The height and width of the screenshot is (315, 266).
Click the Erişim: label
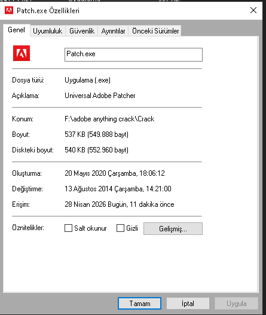(21, 204)
